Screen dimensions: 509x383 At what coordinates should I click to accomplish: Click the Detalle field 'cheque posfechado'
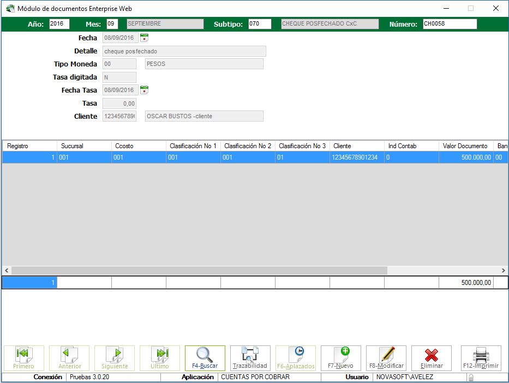(x=184, y=51)
